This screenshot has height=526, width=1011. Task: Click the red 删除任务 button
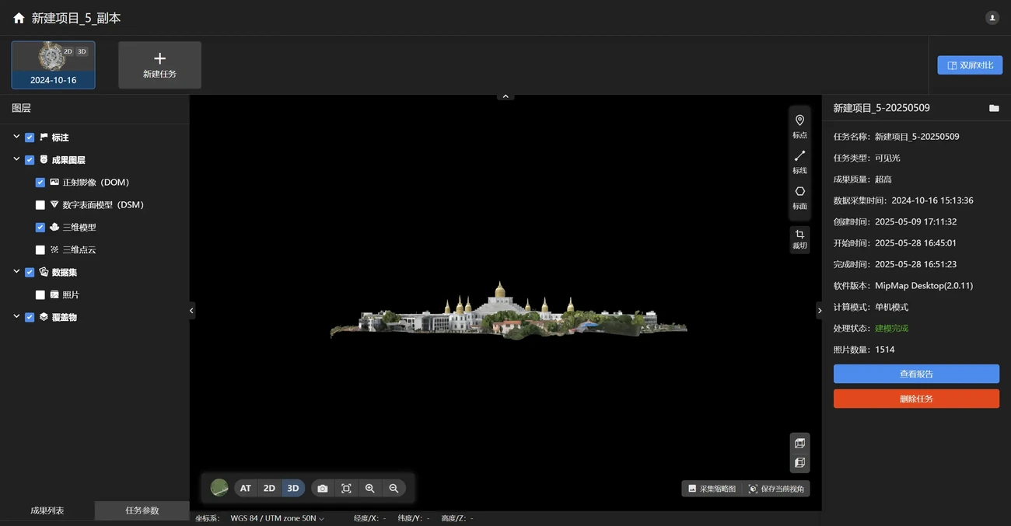(916, 399)
